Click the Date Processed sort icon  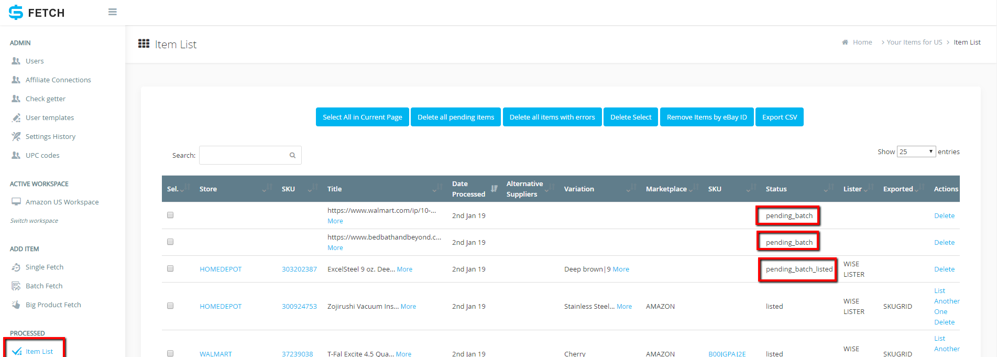click(494, 188)
